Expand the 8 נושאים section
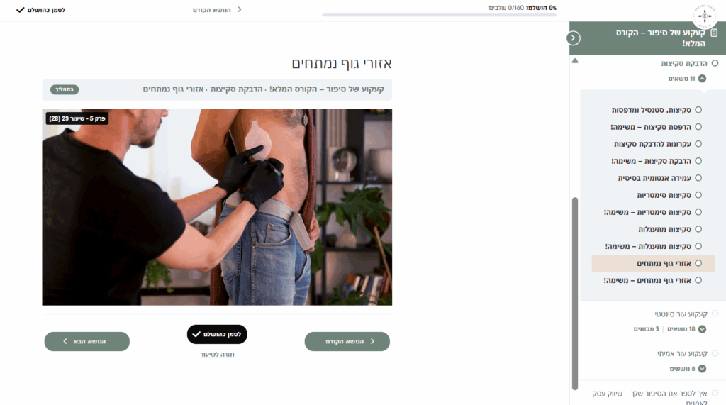The height and width of the screenshot is (405, 726). tap(702, 369)
